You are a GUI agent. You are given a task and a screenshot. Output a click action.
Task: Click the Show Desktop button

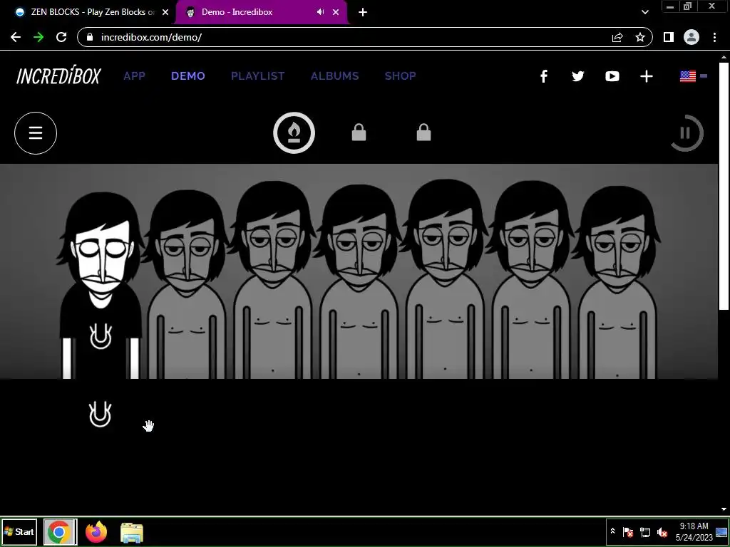pos(721,531)
